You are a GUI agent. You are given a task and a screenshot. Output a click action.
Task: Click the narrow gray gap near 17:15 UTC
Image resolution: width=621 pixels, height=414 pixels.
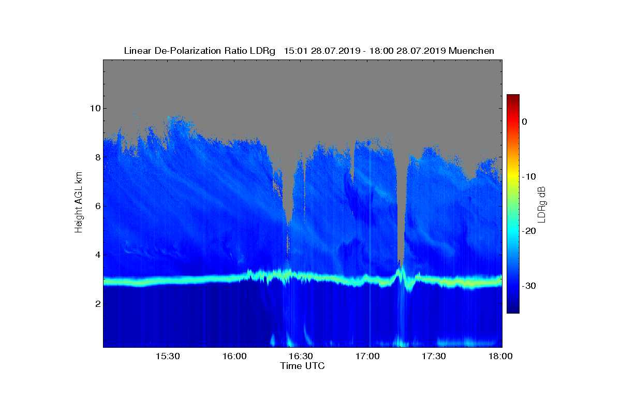point(401,207)
